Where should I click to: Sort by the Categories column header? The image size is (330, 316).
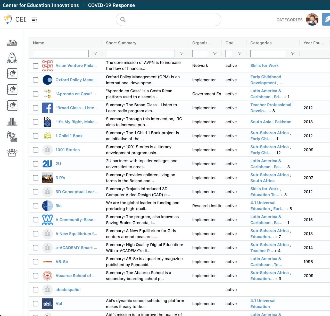click(261, 43)
